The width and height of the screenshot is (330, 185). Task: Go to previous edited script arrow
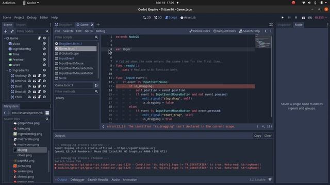pos(266,31)
